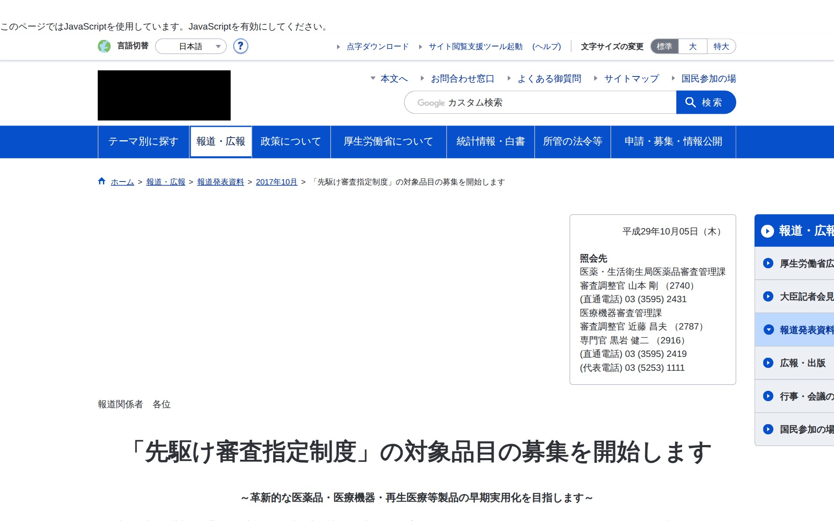The width and height of the screenshot is (834, 521).
Task: Open 報道発表資料 in the sidebar
Action: (x=806, y=330)
